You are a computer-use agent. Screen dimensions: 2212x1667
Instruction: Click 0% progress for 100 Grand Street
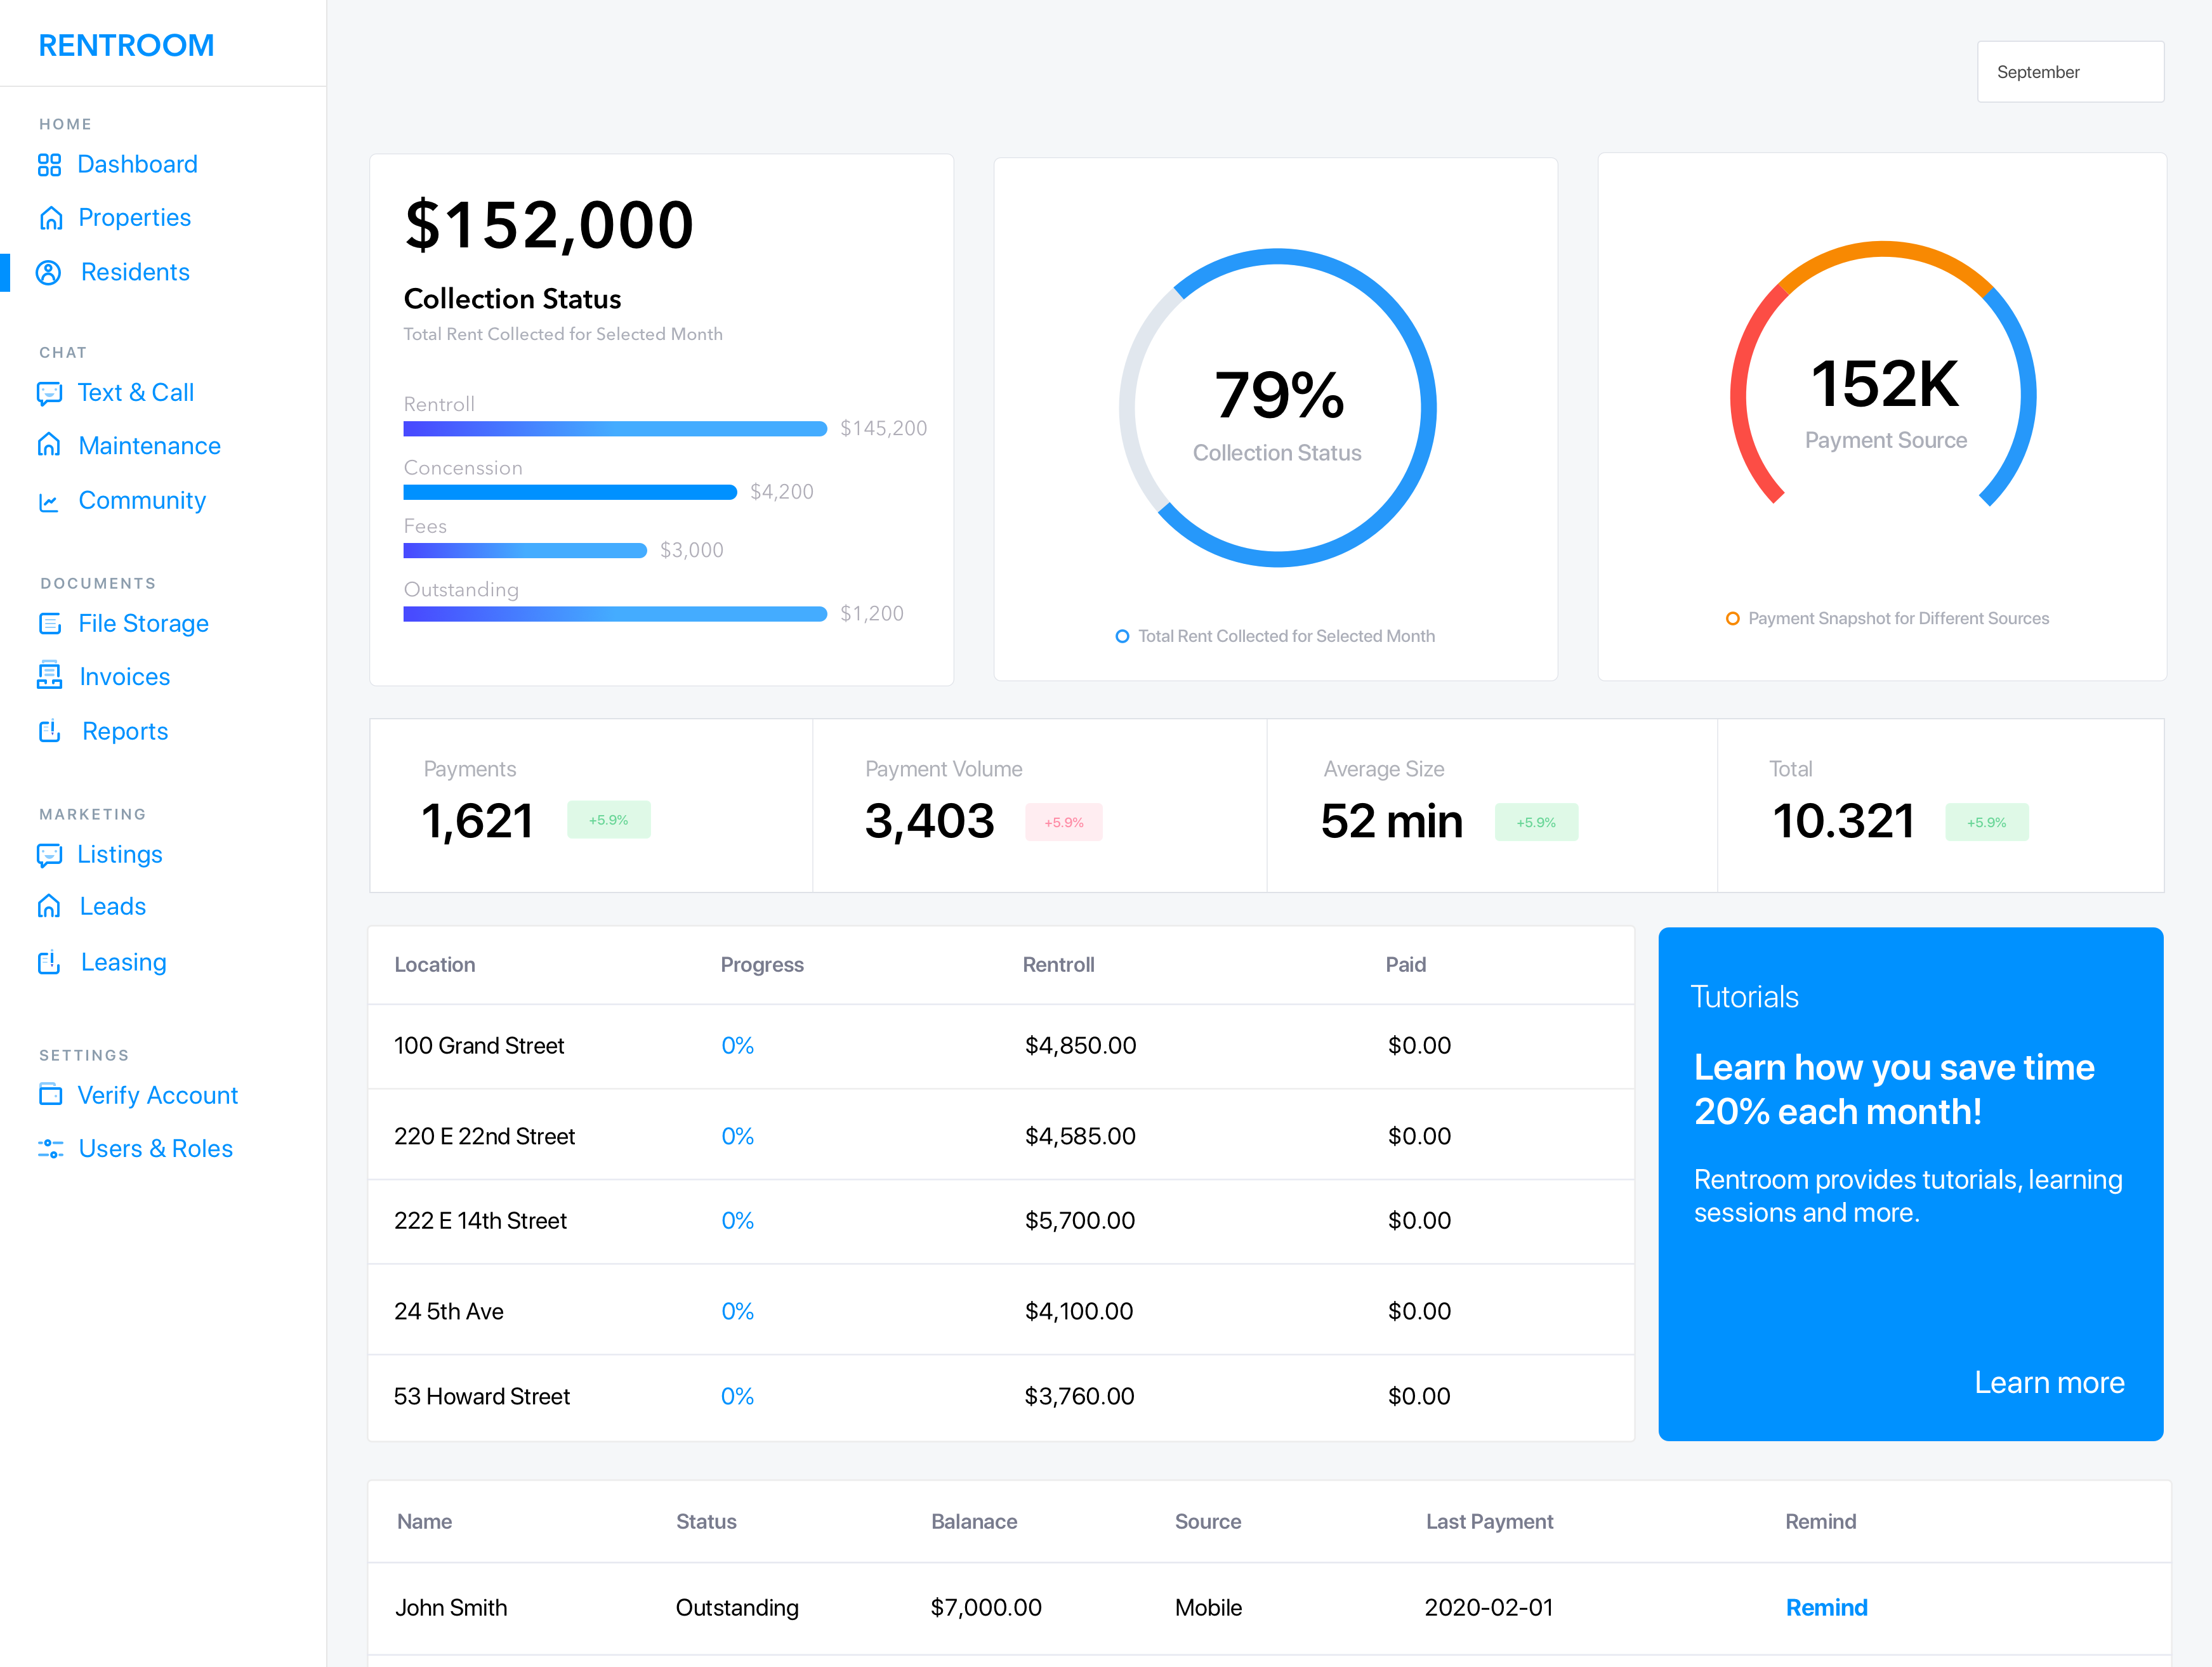coord(737,1045)
